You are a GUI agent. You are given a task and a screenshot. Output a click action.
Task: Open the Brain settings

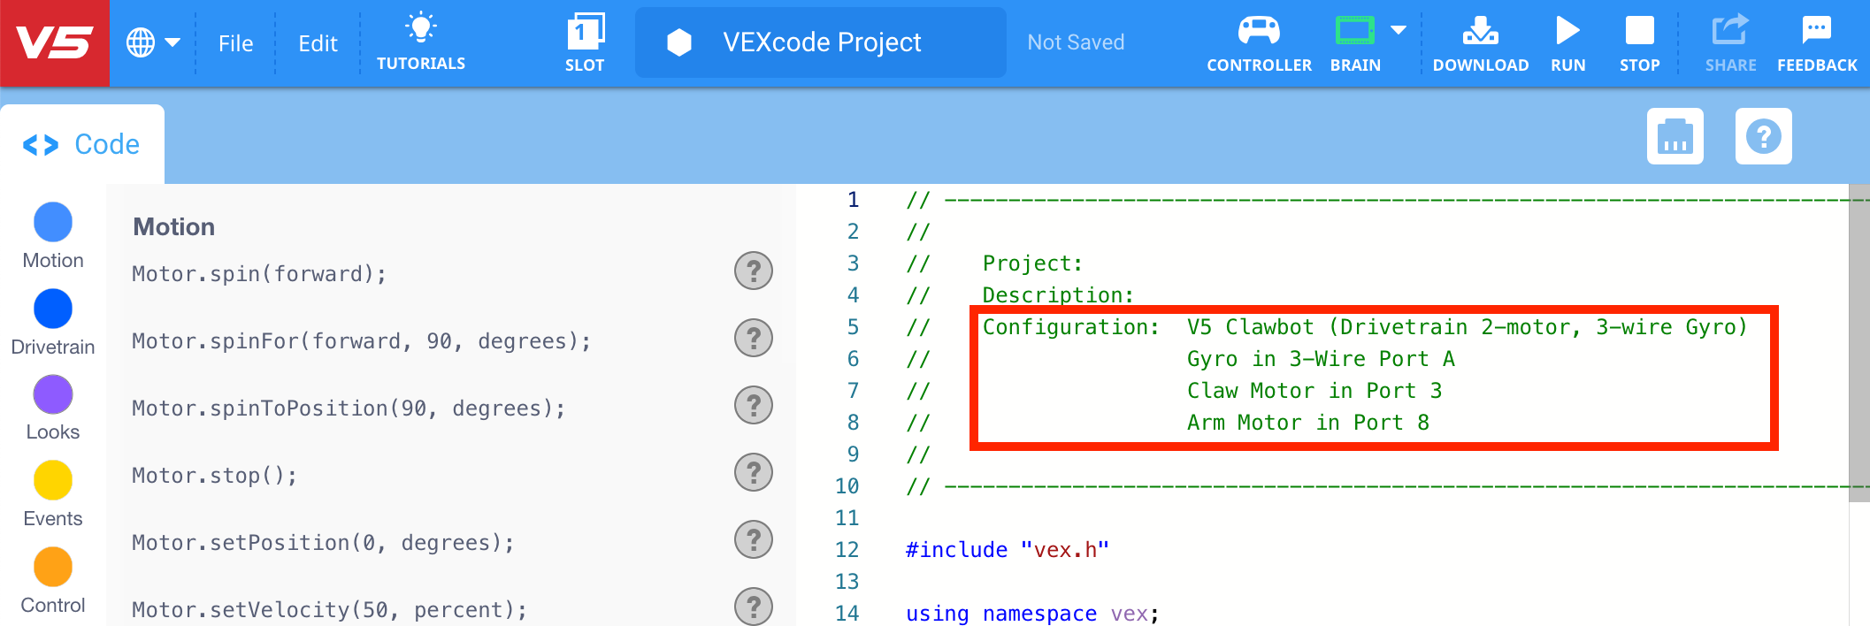(x=1354, y=42)
